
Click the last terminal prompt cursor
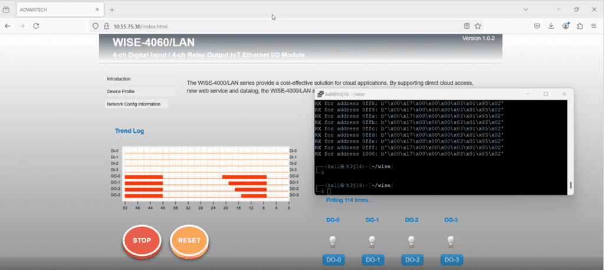tap(329, 192)
